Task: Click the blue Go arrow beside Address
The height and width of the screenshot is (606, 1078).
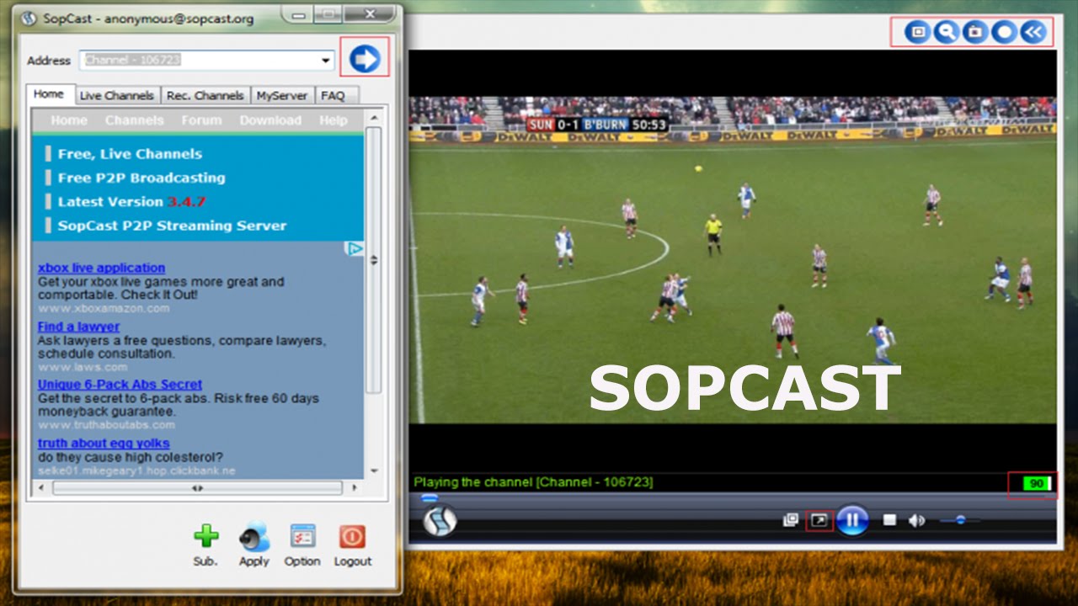Action: [365, 58]
